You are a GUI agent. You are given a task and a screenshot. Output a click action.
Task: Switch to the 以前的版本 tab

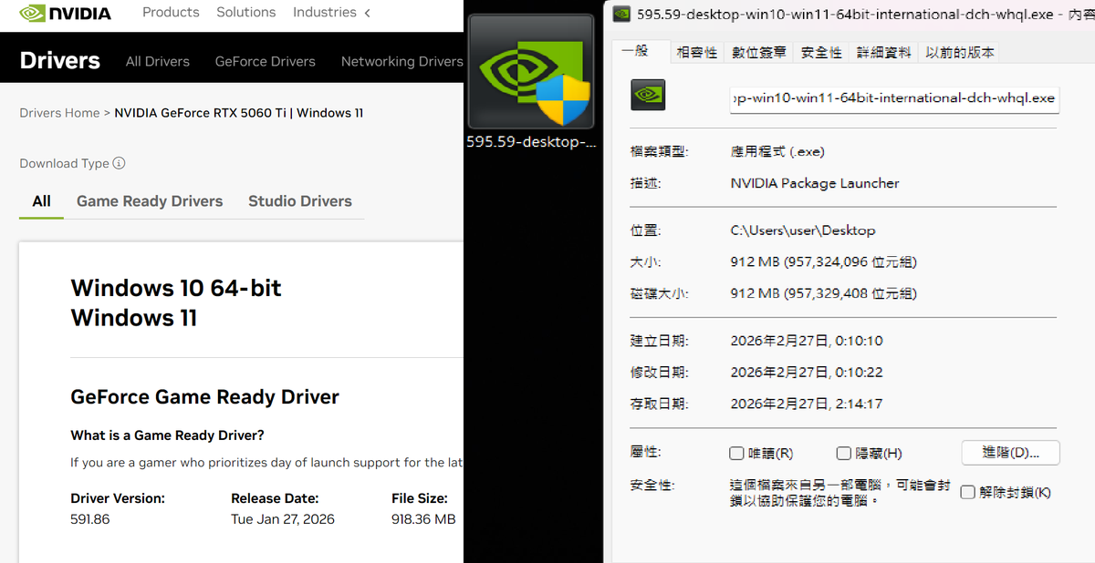[x=960, y=53]
